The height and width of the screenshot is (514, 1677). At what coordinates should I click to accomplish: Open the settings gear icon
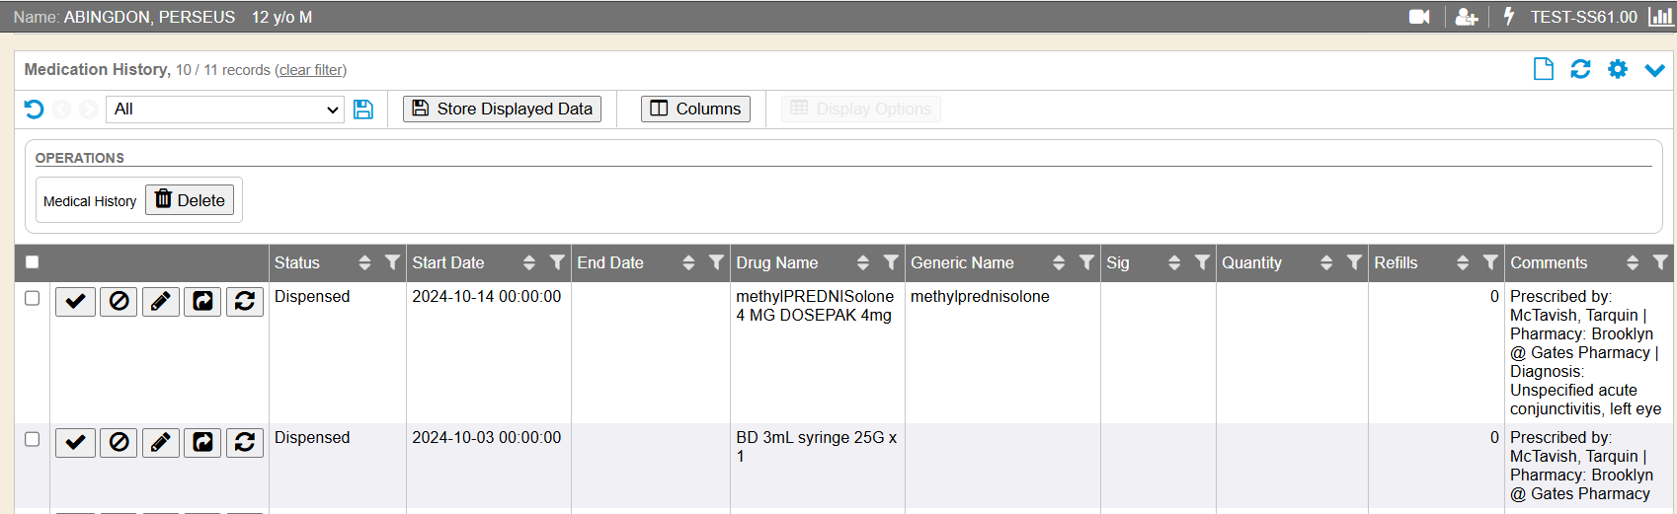point(1618,69)
